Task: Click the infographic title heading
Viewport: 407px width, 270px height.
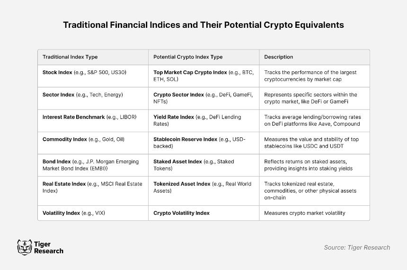Action: pos(203,25)
